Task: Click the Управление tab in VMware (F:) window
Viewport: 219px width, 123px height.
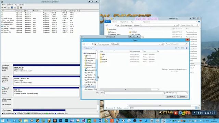Action: [x=146, y=22]
